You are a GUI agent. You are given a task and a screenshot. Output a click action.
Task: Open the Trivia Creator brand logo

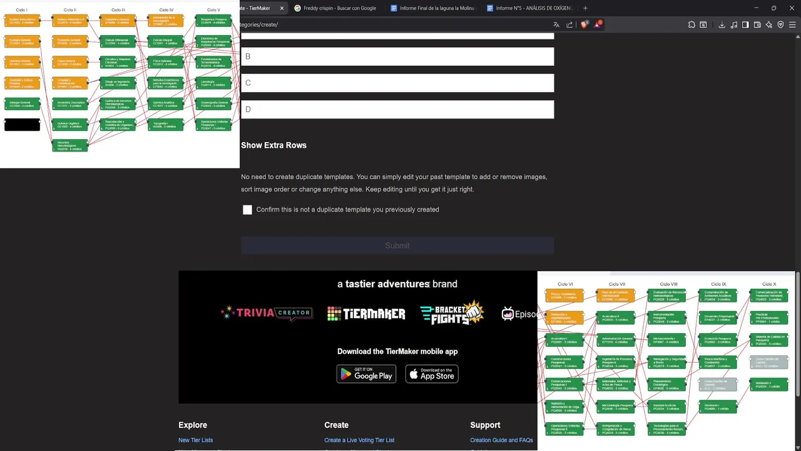[266, 313]
